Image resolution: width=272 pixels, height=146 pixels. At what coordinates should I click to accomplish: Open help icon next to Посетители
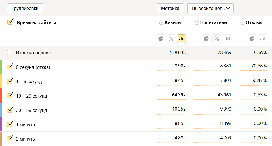(197, 23)
